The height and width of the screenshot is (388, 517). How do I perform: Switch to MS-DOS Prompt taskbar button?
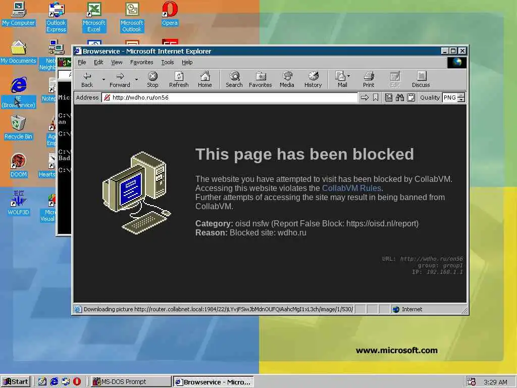coord(131,382)
